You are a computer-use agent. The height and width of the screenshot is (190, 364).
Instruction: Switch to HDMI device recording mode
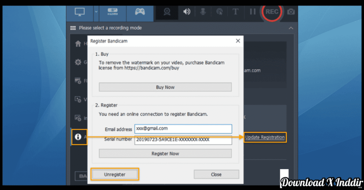[112, 12]
